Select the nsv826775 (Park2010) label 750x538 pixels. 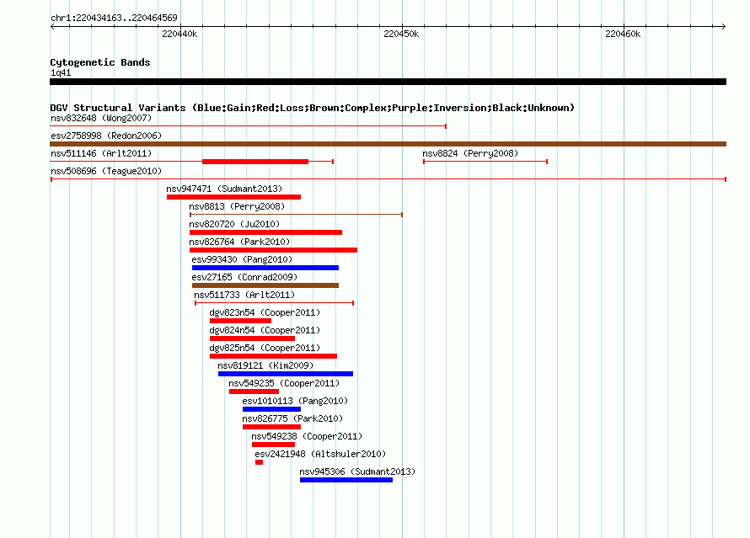[x=292, y=418]
